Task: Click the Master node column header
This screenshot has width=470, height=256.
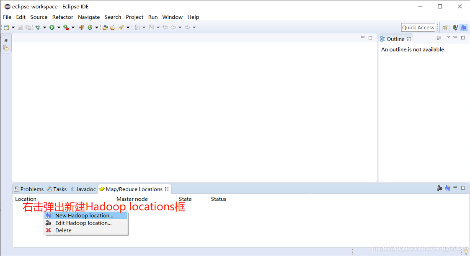Action: click(x=145, y=199)
